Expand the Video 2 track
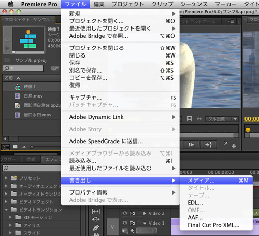The image size is (259, 236). 145,213
